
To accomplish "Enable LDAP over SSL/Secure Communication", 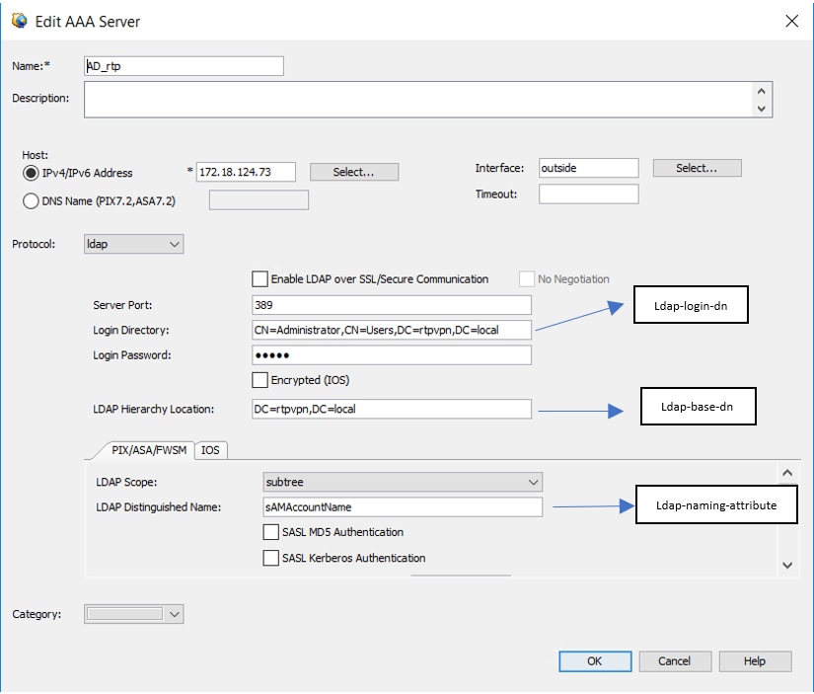I will pos(260,279).
